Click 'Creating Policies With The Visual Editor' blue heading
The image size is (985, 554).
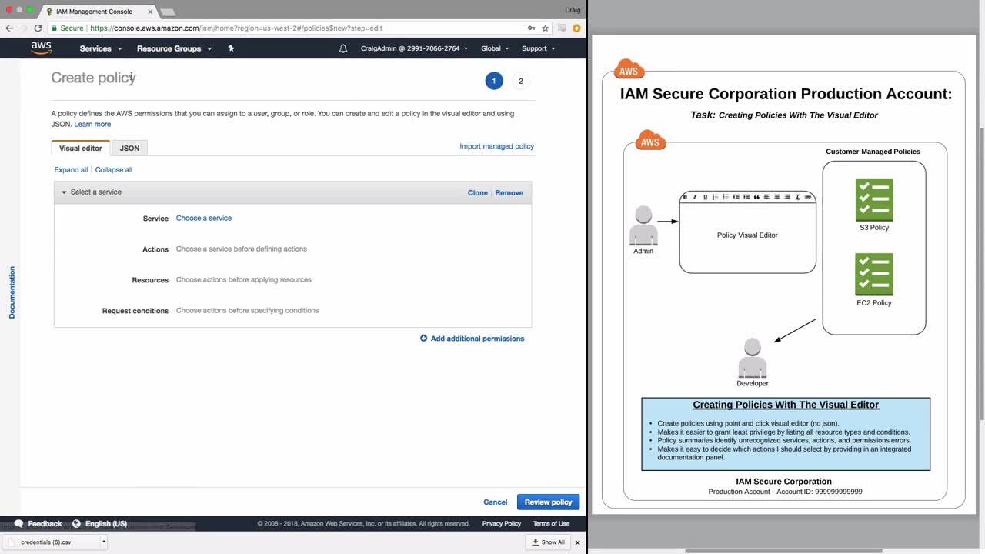tap(786, 405)
